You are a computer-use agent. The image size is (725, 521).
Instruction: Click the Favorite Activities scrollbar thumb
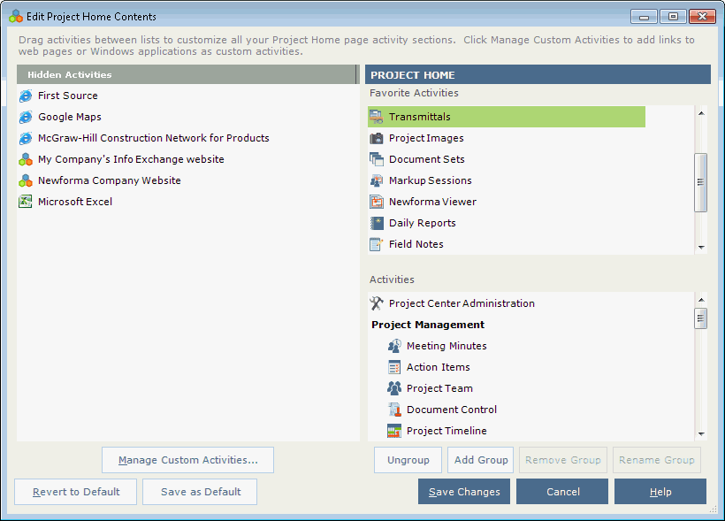(701, 182)
